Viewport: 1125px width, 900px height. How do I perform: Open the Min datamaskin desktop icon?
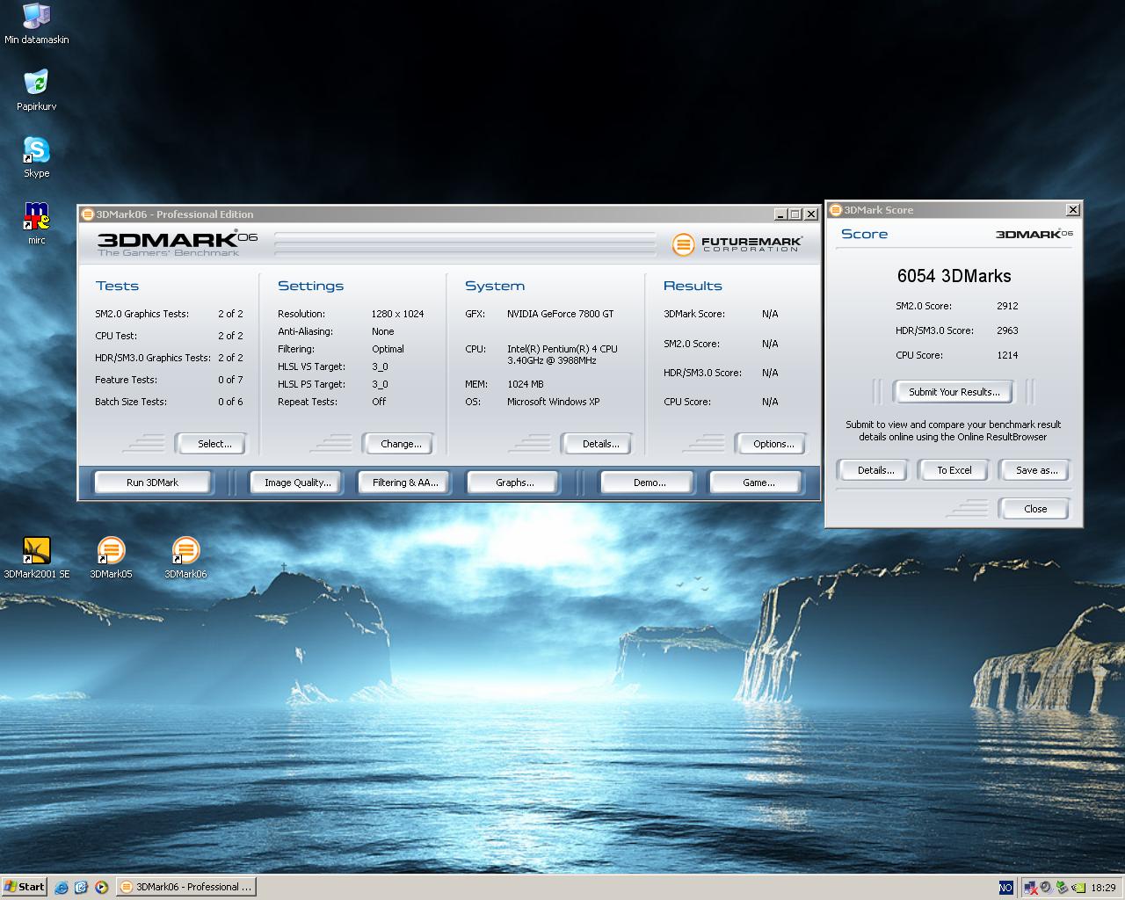pyautogui.click(x=36, y=24)
